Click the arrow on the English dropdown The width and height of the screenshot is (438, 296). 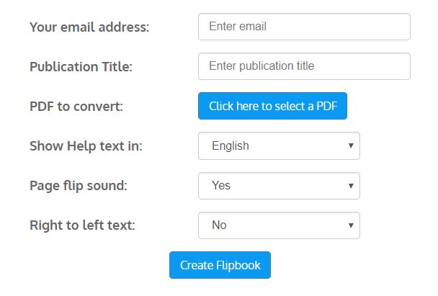(x=351, y=145)
